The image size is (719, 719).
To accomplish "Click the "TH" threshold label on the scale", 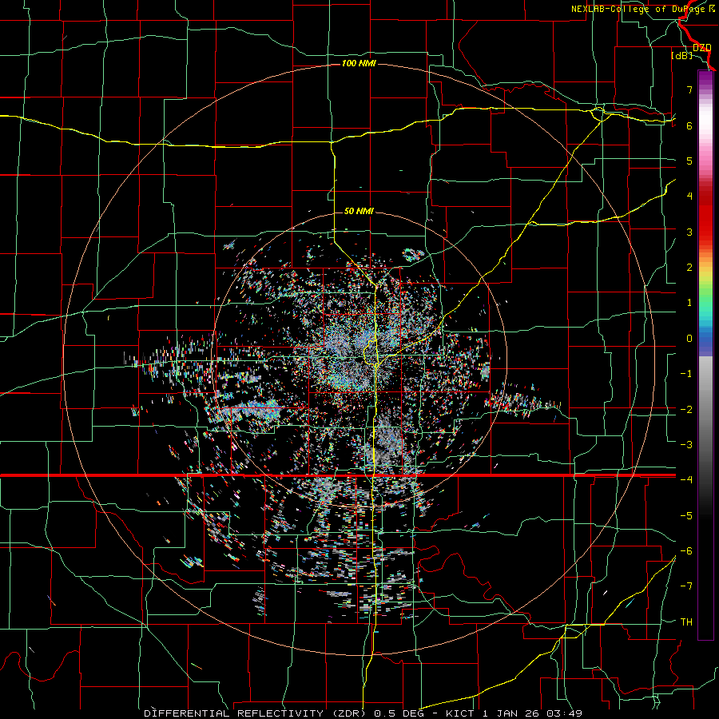I will point(686,622).
